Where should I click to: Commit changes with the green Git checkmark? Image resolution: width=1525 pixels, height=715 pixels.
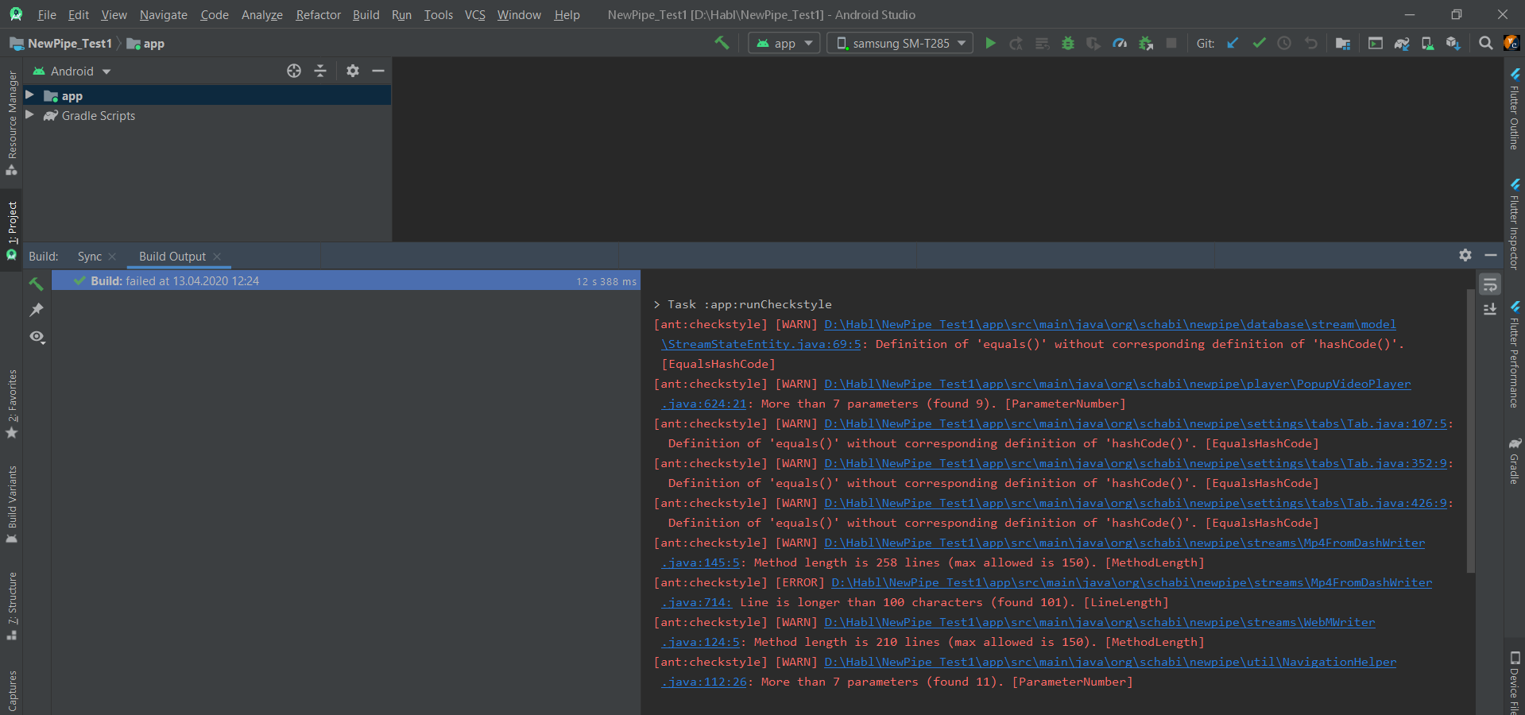[x=1259, y=43]
